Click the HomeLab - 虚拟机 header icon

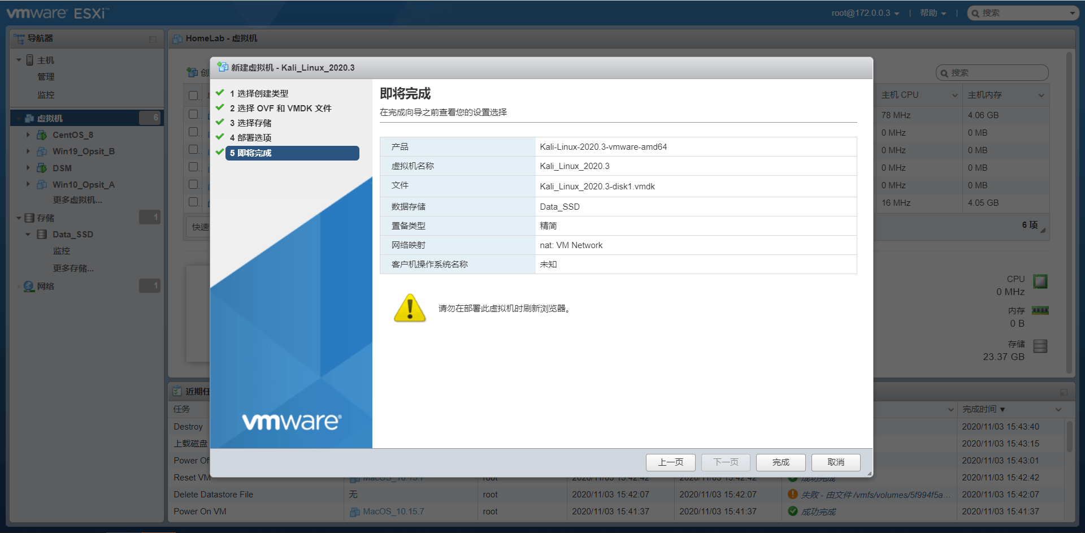(x=177, y=38)
